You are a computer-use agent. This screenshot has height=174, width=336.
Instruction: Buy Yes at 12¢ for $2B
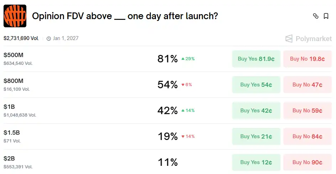click(256, 162)
